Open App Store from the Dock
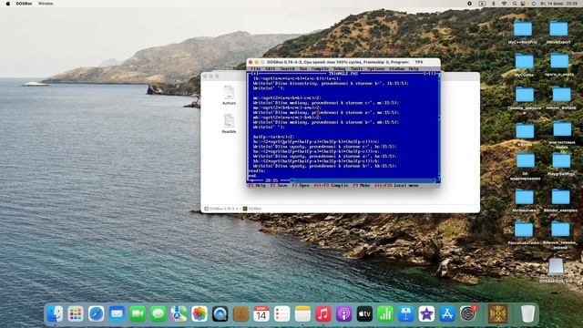The height and width of the screenshot is (328, 583). [447, 313]
